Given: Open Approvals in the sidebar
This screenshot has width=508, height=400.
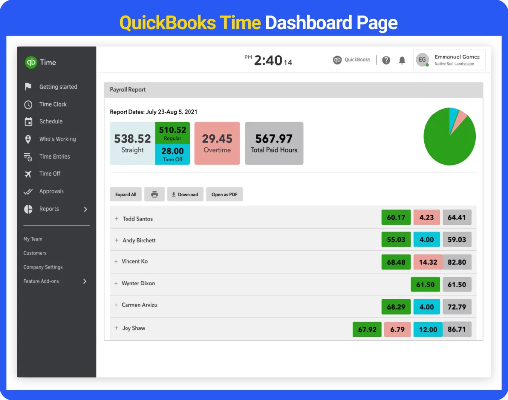Looking at the screenshot, I should [x=52, y=192].
